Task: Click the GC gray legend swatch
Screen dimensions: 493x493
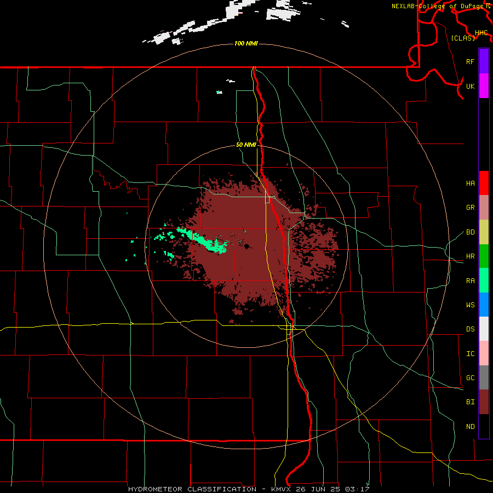Action: click(484, 377)
